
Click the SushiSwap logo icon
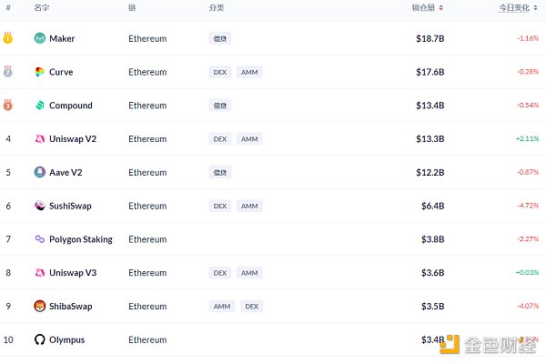click(39, 206)
